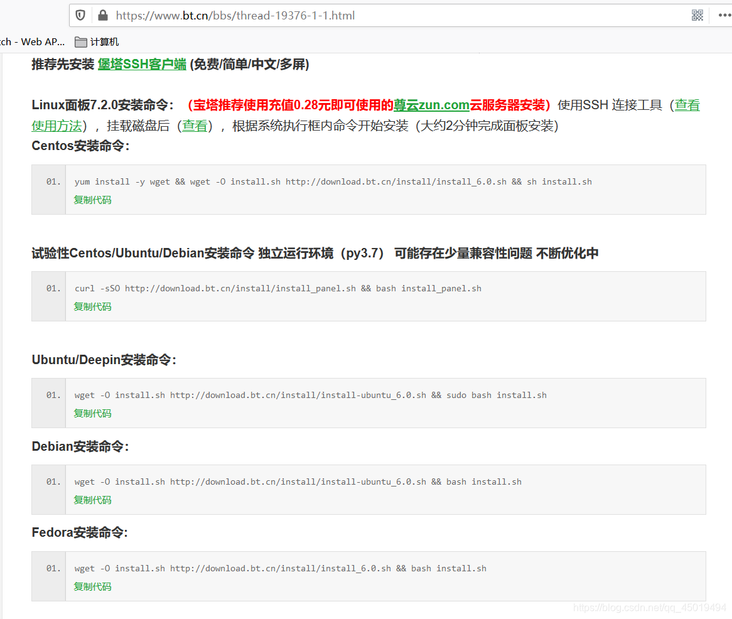
Task: Click 复制代码 under the Fedora install command
Action: click(92, 586)
